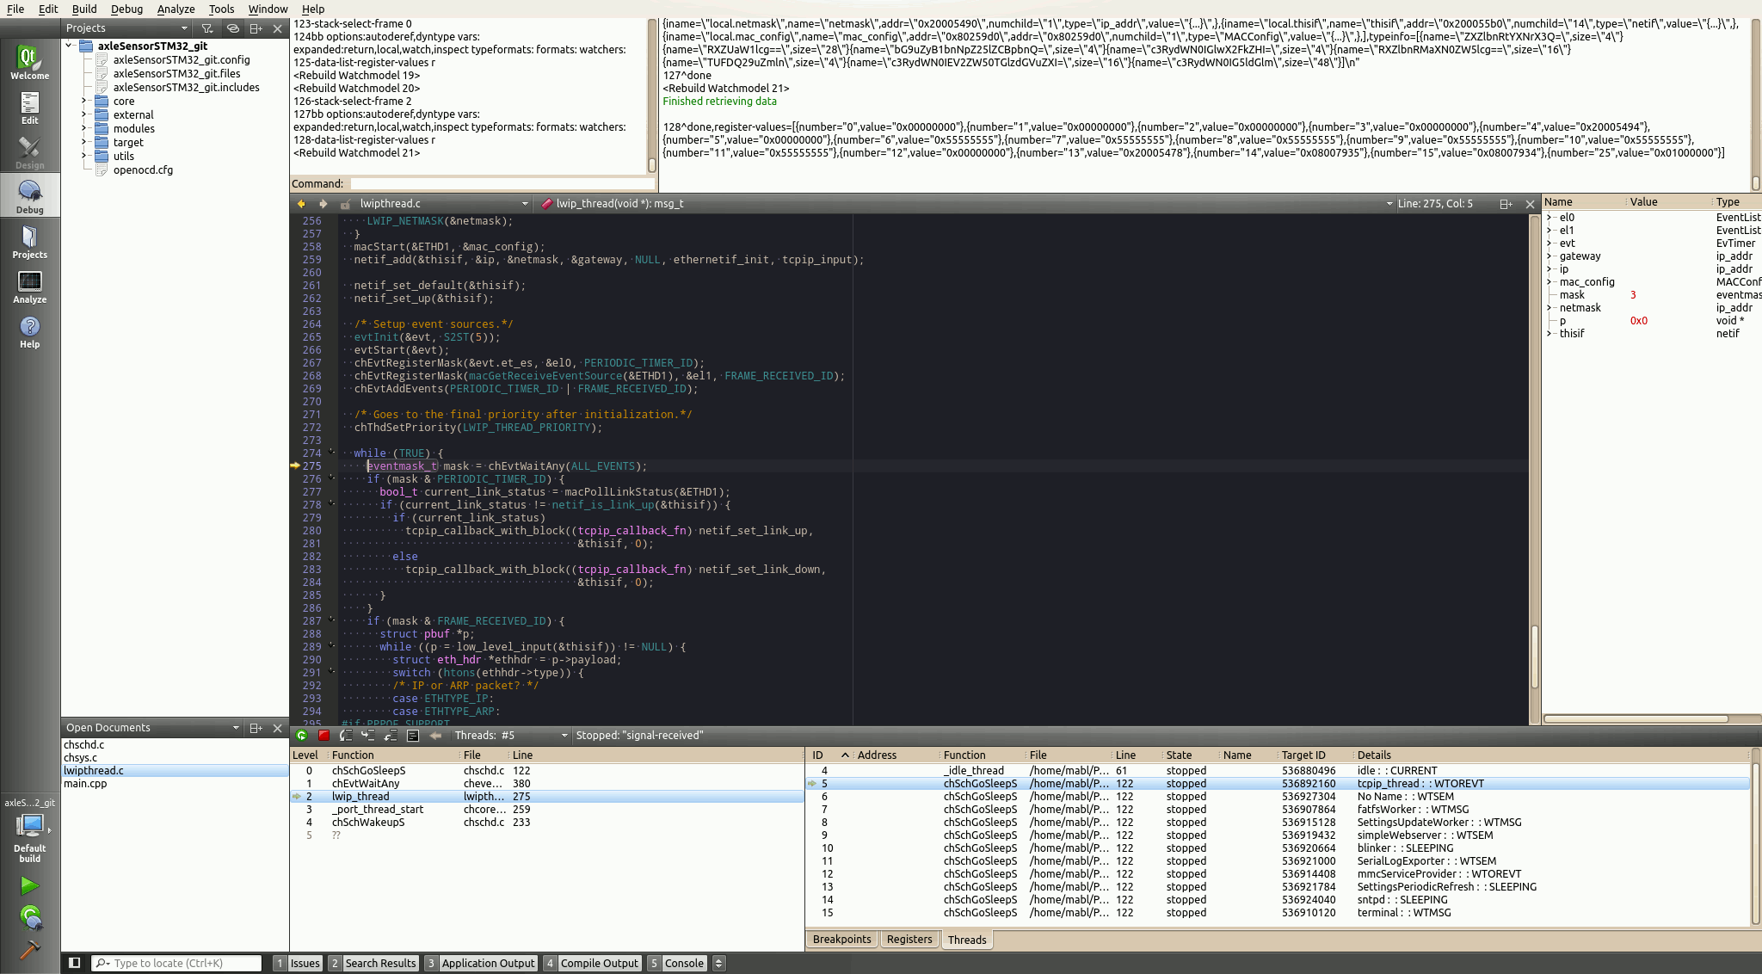Viewport: 1762px width, 974px height.
Task: Open Help mode in sidebar
Action: pos(30,331)
